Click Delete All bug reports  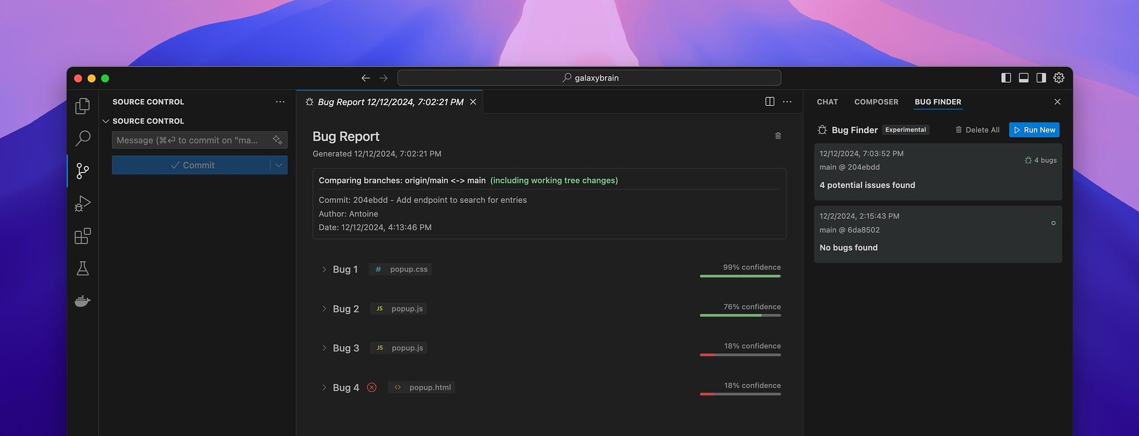(x=977, y=130)
